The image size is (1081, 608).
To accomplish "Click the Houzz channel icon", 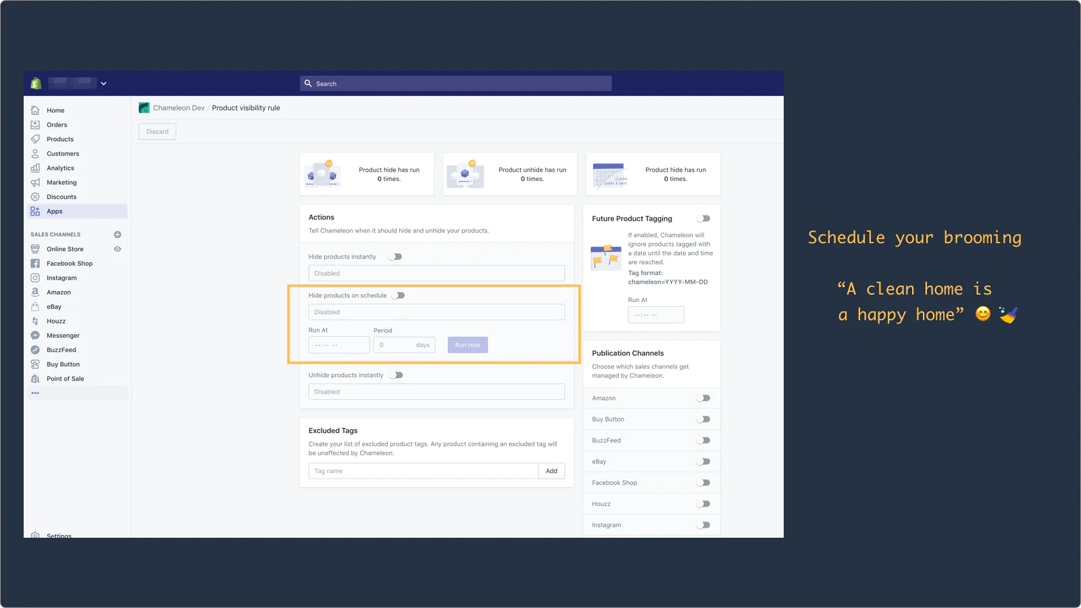I will [35, 321].
